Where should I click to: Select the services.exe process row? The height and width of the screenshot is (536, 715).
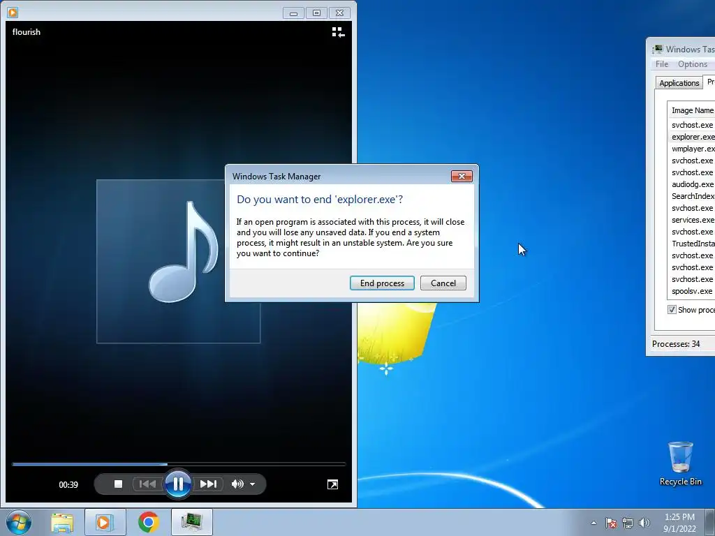[692, 220]
